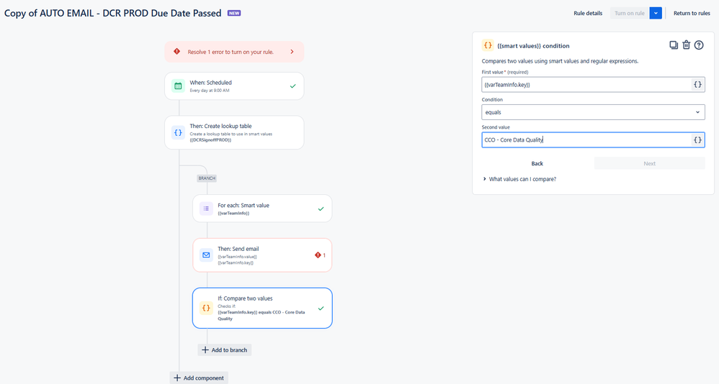Click the Scheduled trigger calendar icon

(178, 86)
